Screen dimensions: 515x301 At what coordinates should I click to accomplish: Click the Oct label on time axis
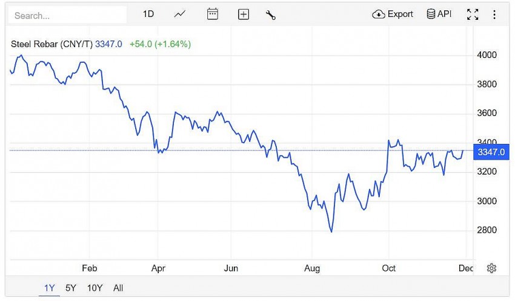[x=388, y=268]
